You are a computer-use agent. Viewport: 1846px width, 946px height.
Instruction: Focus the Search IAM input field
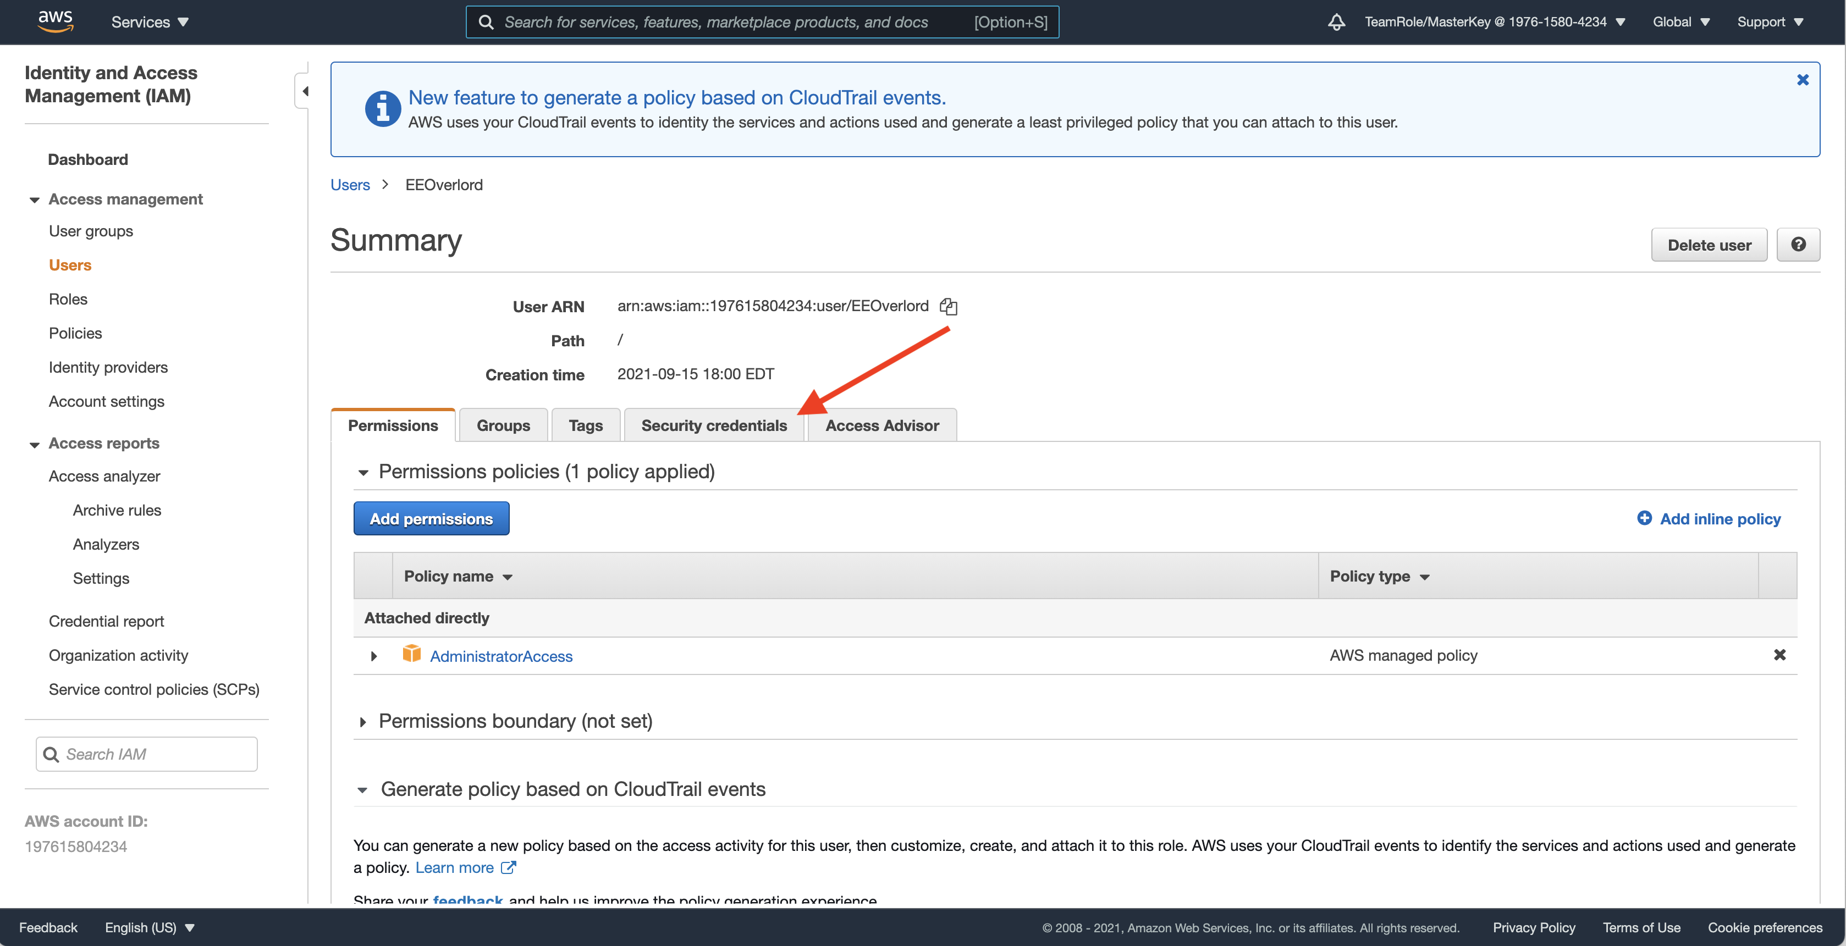(x=147, y=754)
